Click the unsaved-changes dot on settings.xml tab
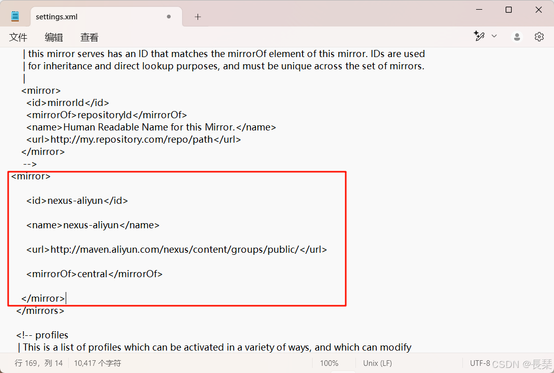The width and height of the screenshot is (554, 373). pos(169,16)
